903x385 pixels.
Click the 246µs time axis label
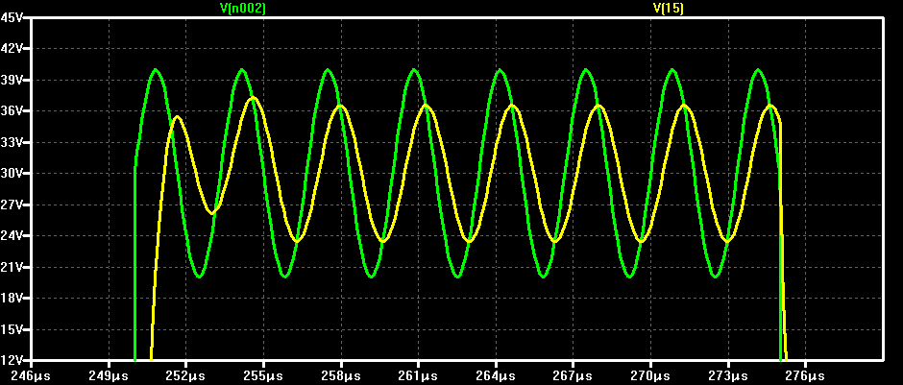point(31,375)
